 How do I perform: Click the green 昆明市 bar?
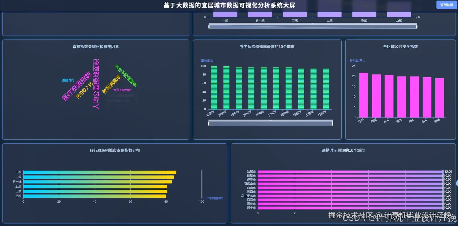pyautogui.click(x=289, y=88)
